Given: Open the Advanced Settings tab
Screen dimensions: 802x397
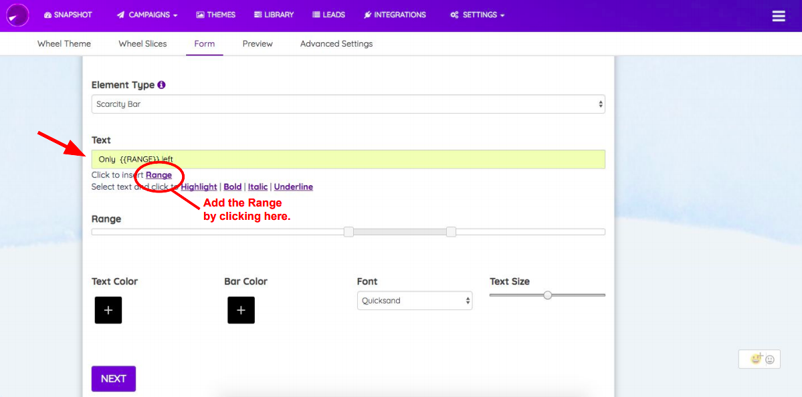Looking at the screenshot, I should (336, 44).
